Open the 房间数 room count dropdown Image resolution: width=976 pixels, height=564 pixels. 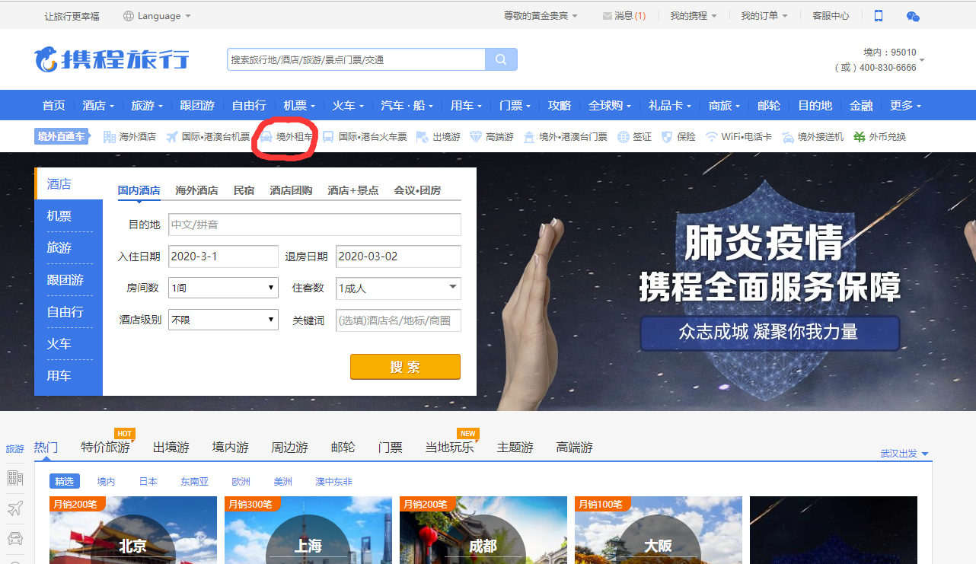pos(223,288)
